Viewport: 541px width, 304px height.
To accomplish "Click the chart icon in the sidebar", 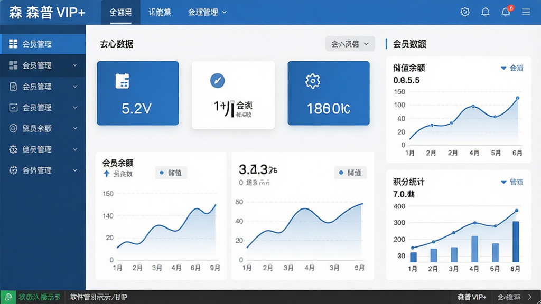I will pos(13,108).
